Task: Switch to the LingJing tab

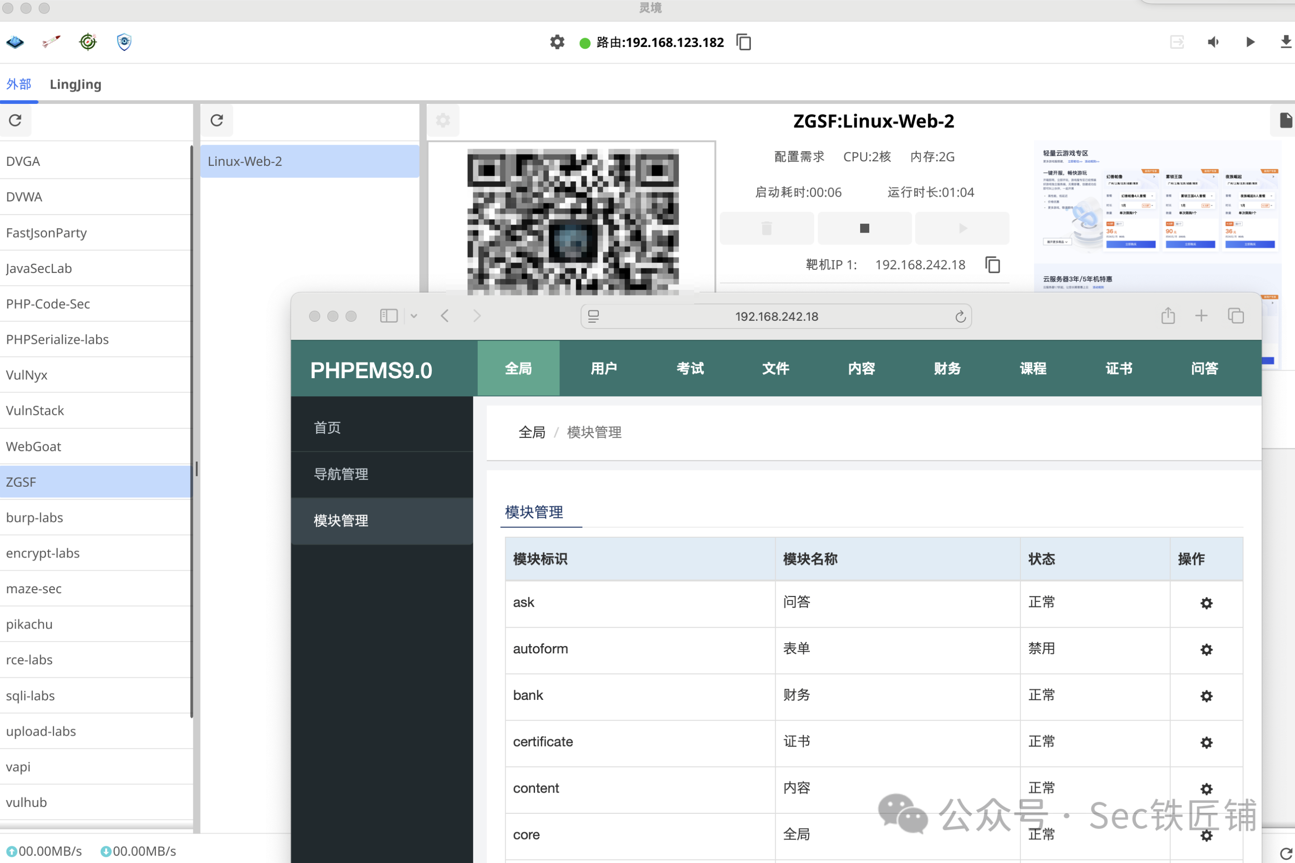Action: pyautogui.click(x=75, y=84)
